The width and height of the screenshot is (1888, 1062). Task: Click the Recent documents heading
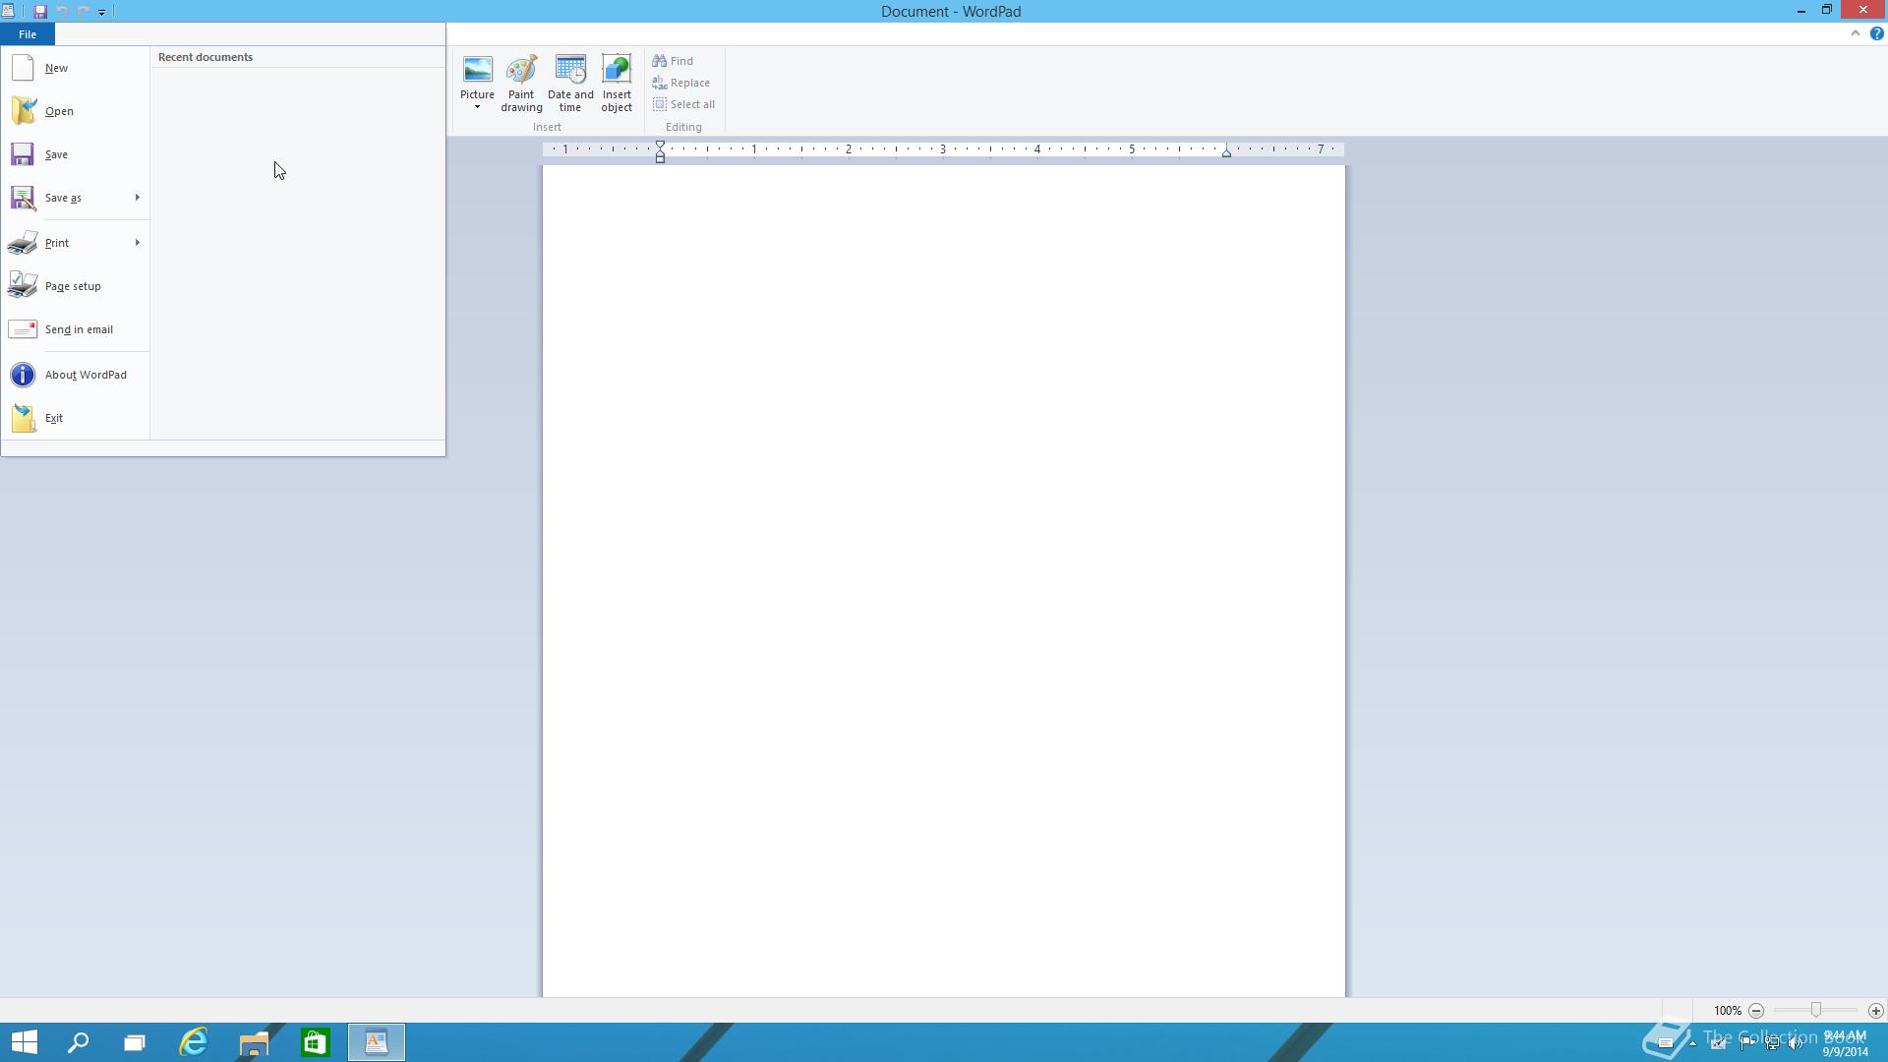point(206,57)
